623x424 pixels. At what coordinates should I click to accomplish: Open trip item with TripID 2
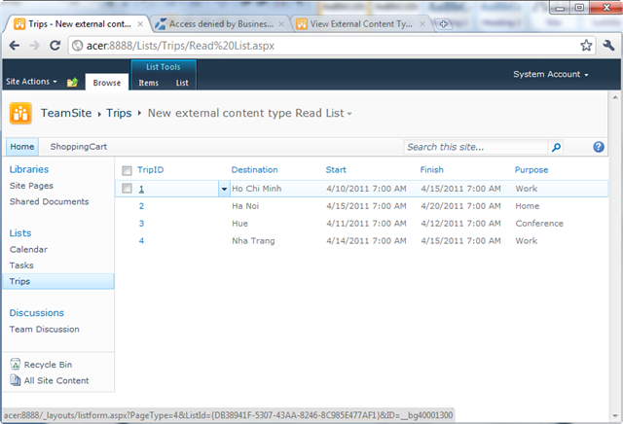(141, 206)
